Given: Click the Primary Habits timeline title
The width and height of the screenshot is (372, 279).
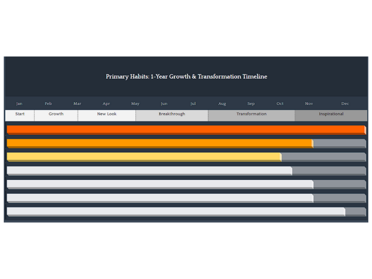Looking at the screenshot, I should click(186, 77).
